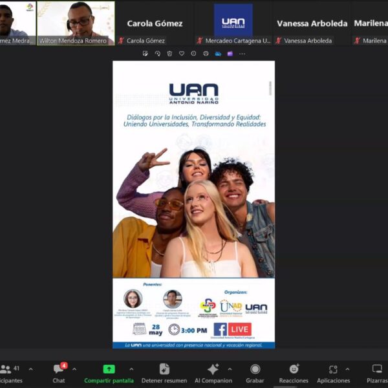The height and width of the screenshot is (388, 388).
Task: Click the print icon above the poster
Action: pos(206,54)
